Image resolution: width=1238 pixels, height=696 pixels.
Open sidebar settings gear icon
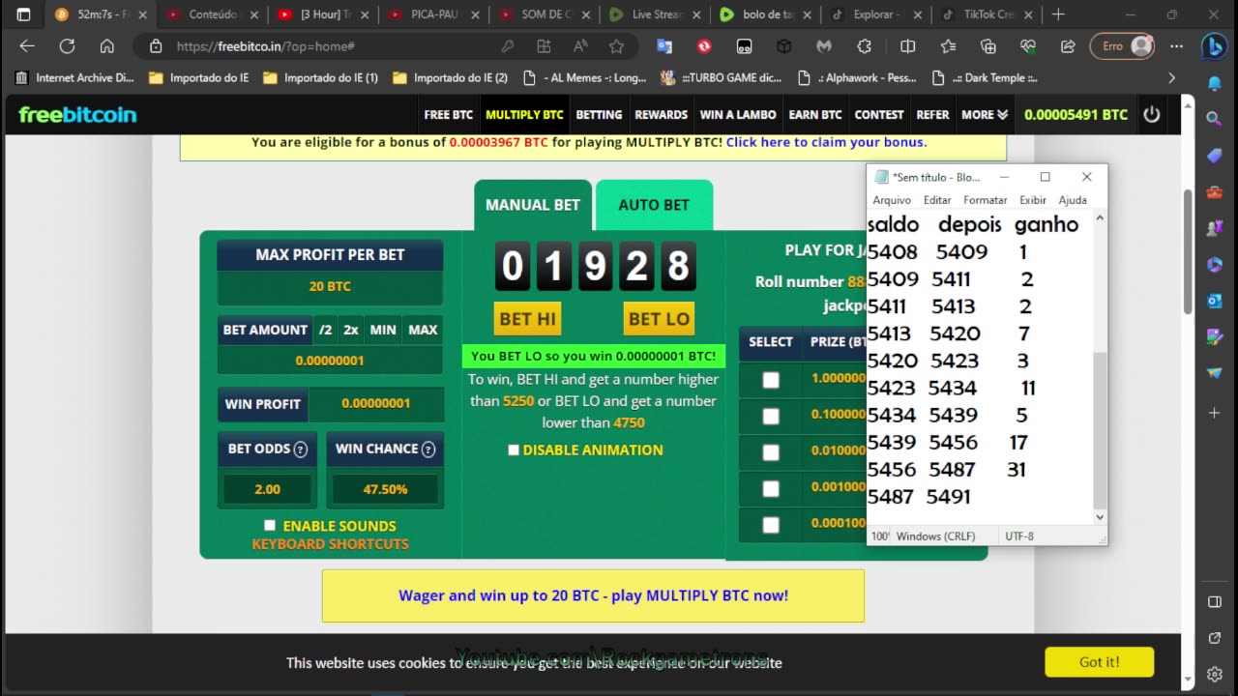(x=1215, y=674)
